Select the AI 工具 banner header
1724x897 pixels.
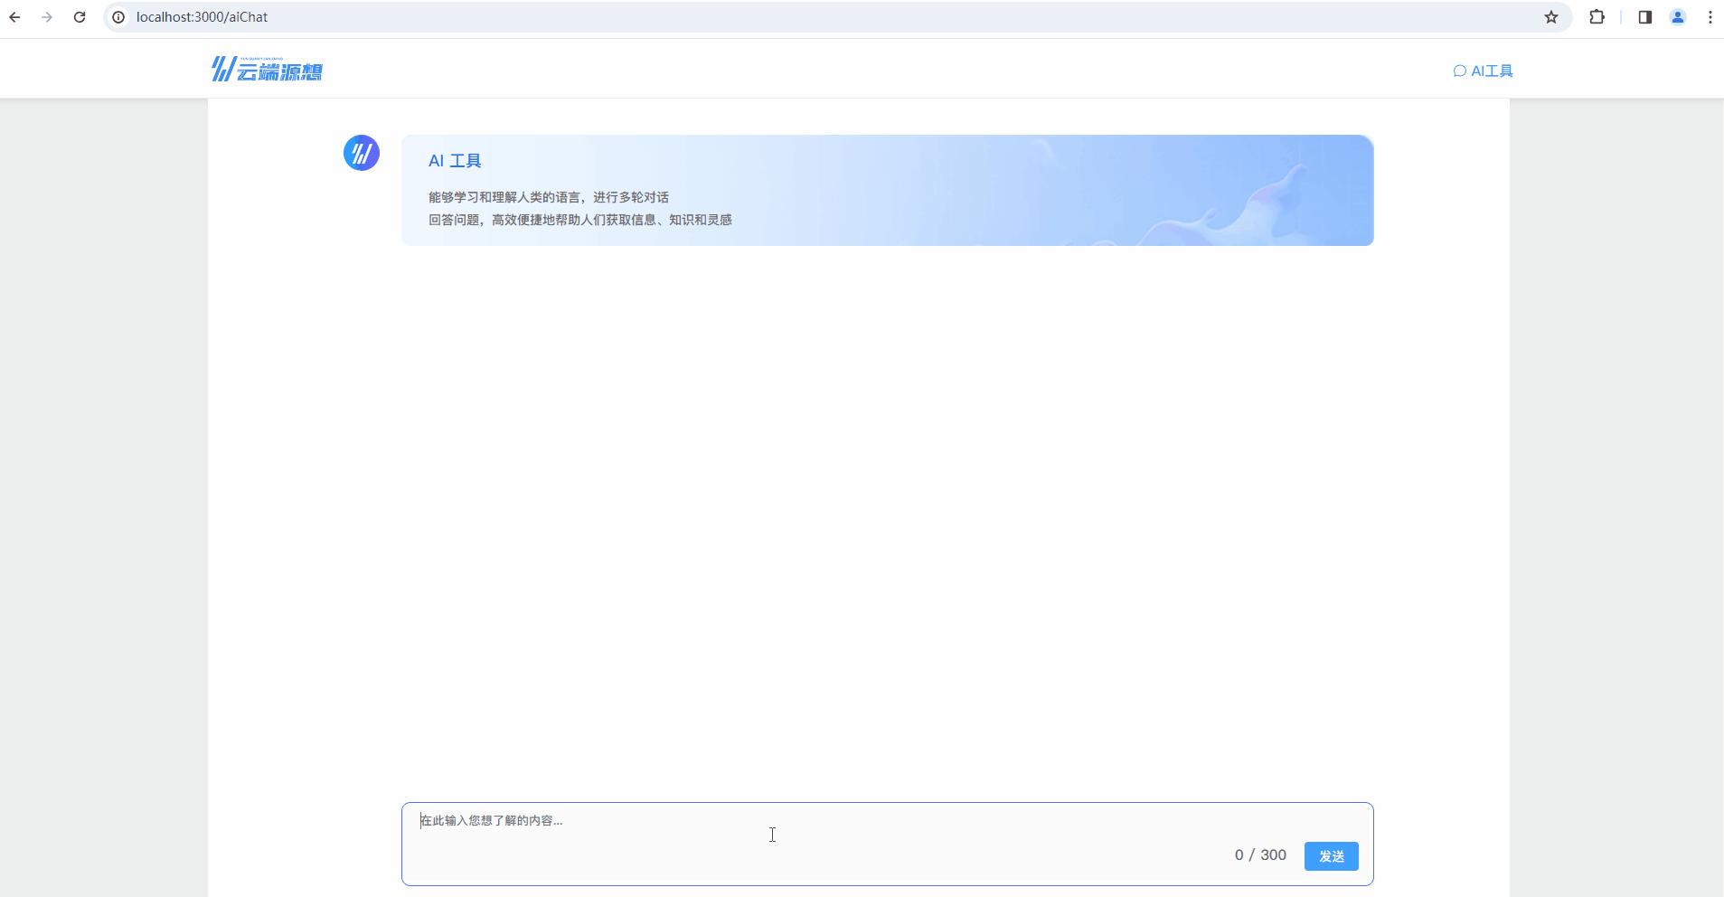[x=455, y=160]
